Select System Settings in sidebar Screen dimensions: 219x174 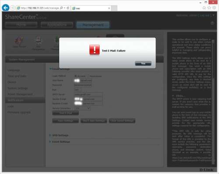[18, 89]
